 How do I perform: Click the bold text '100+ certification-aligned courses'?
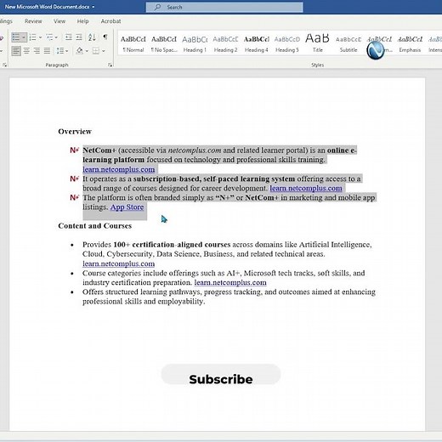point(172,245)
